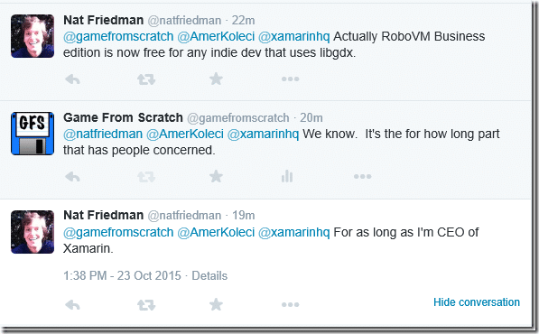Open tweet Details link

[209, 276]
